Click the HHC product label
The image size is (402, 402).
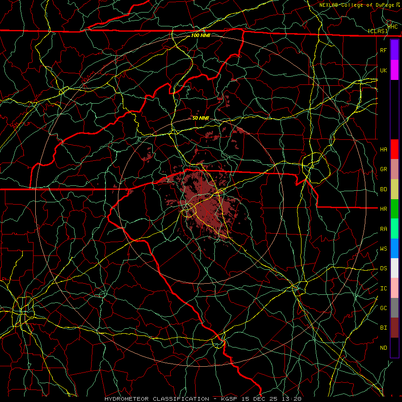click(393, 27)
